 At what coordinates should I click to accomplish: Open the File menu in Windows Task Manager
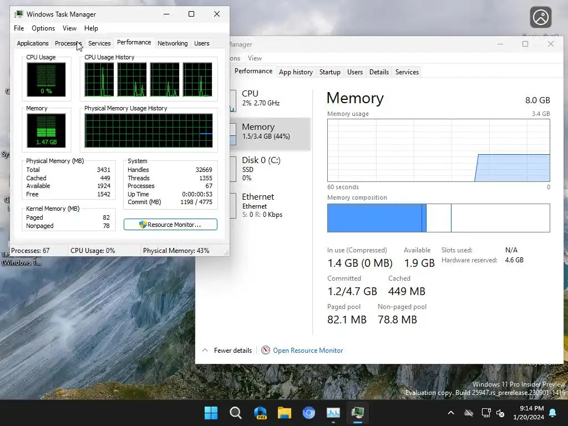(x=19, y=28)
